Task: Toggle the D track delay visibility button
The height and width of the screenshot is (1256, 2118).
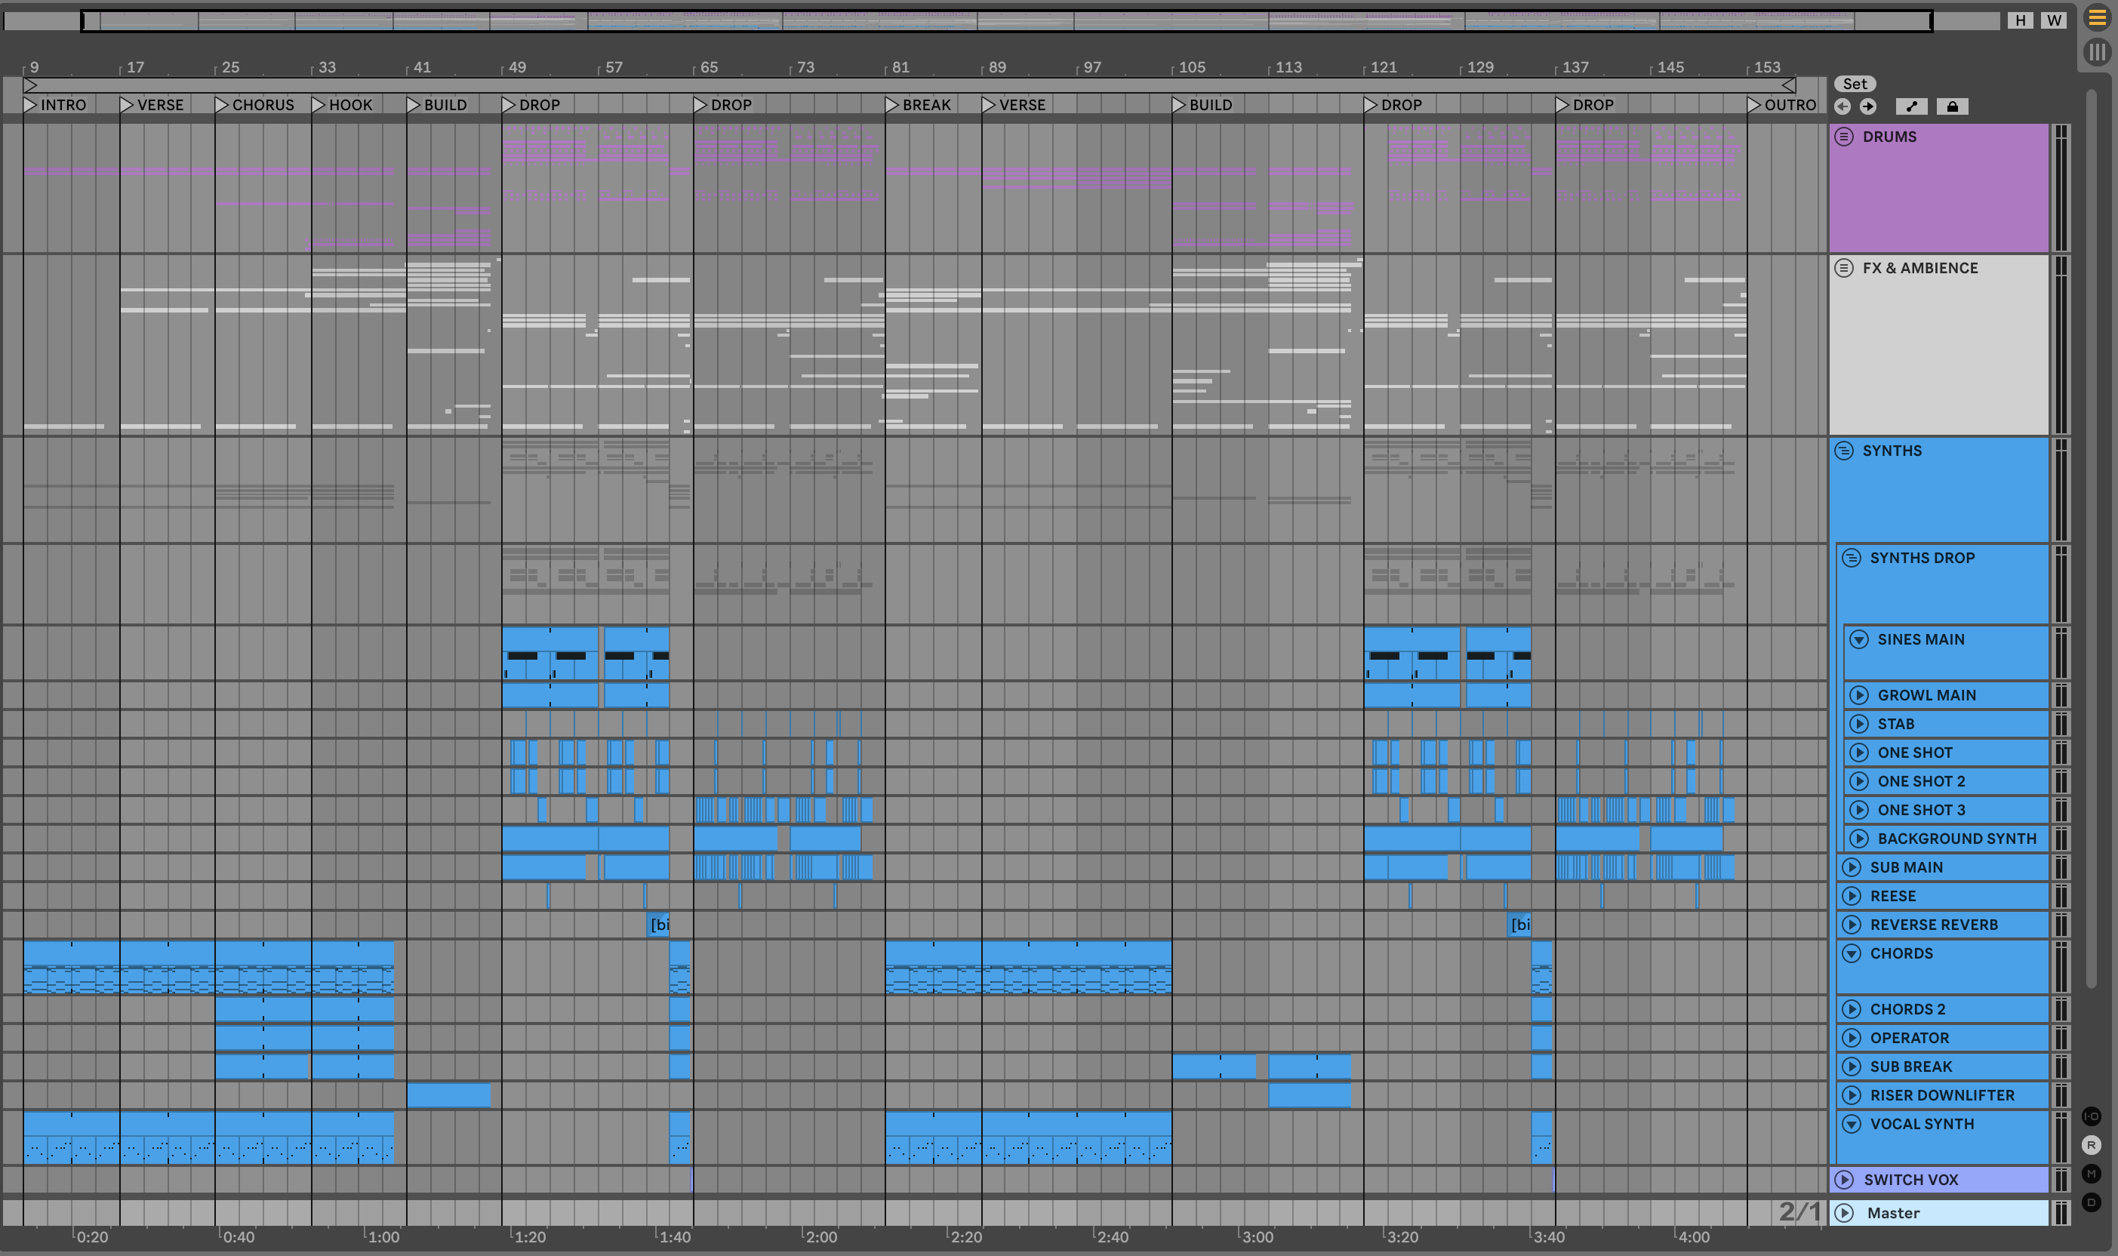Action: coord(2091,1202)
